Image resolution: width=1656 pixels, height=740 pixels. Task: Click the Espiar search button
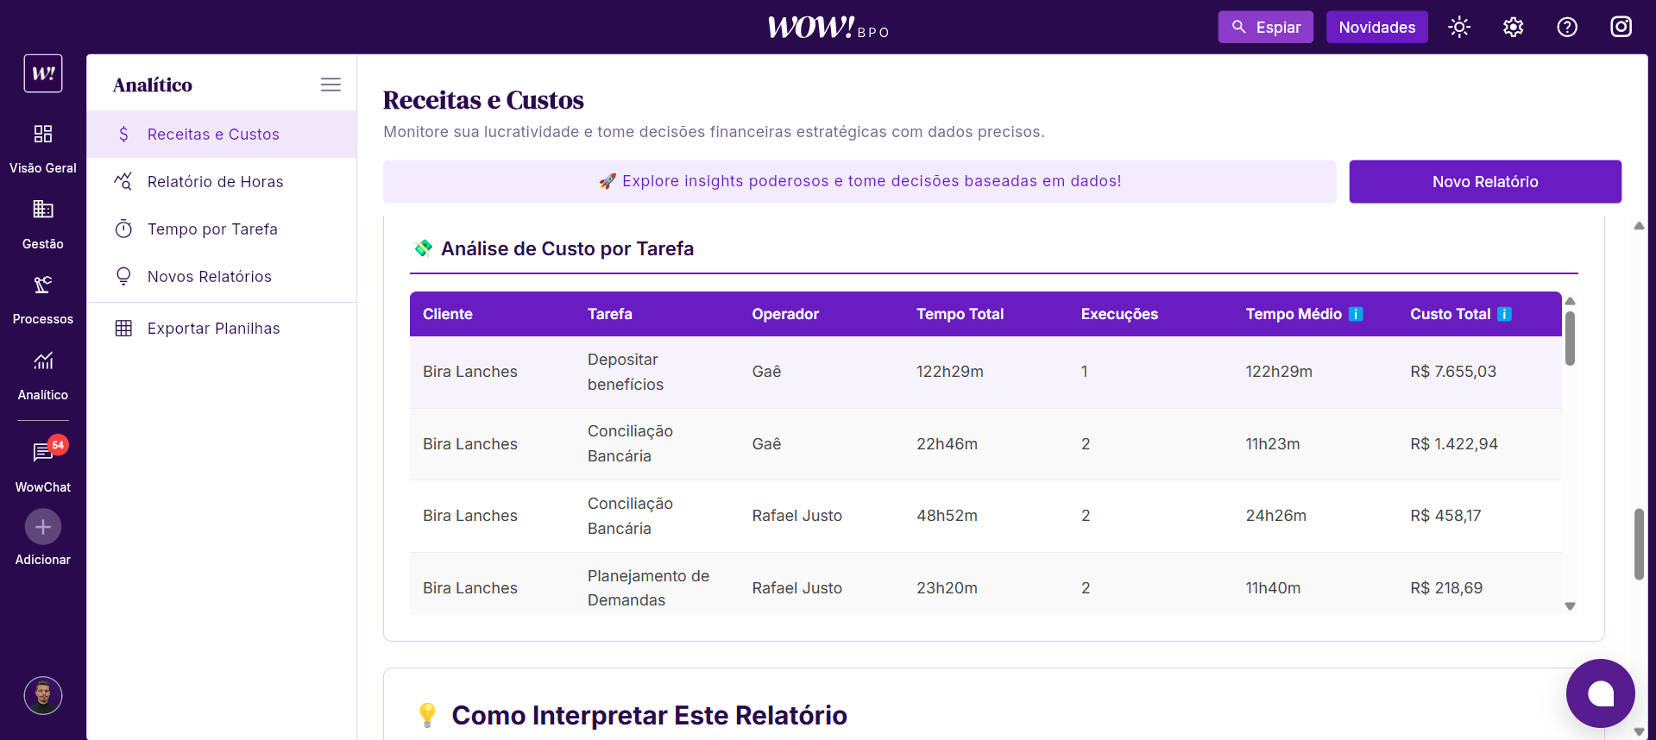pyautogui.click(x=1265, y=28)
